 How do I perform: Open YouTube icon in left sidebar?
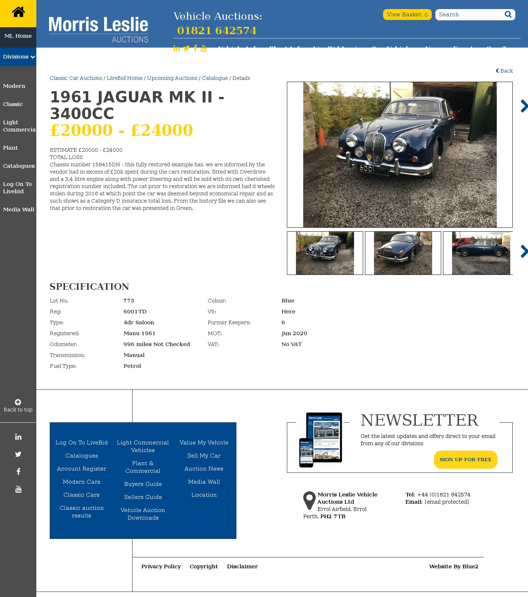[x=18, y=489]
